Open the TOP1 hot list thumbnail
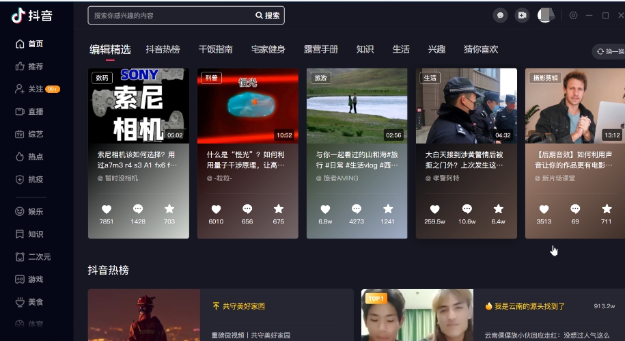625x341 pixels. coord(417,315)
